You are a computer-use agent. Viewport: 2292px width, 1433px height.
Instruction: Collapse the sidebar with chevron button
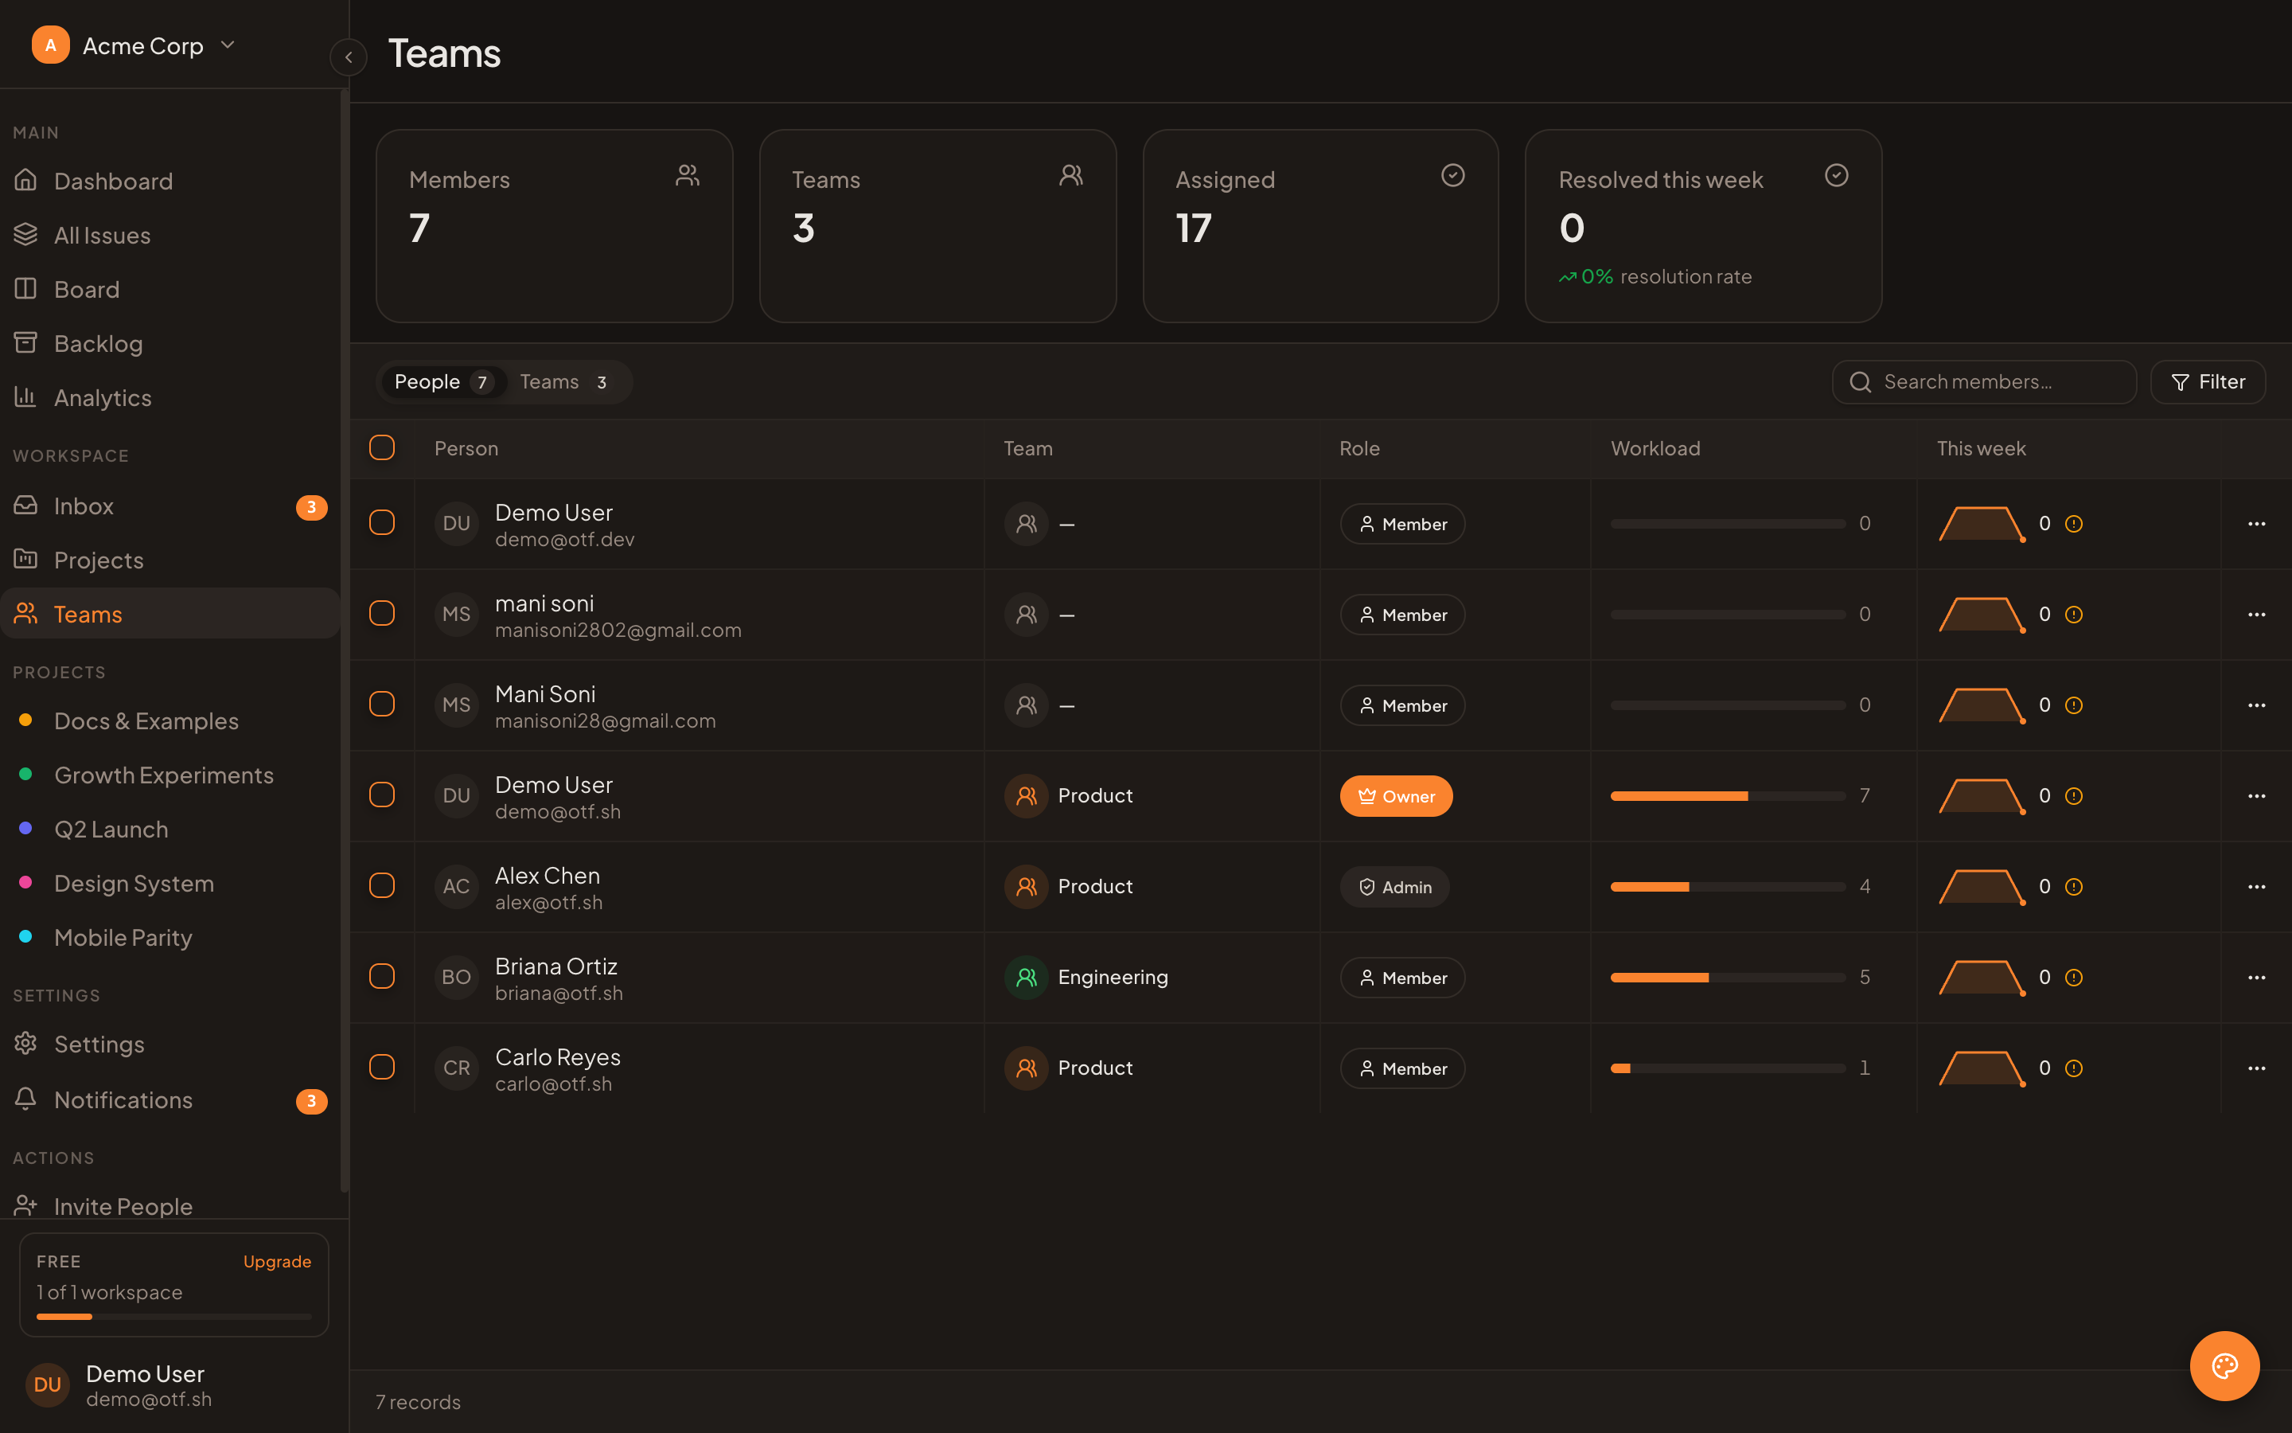[x=349, y=57]
